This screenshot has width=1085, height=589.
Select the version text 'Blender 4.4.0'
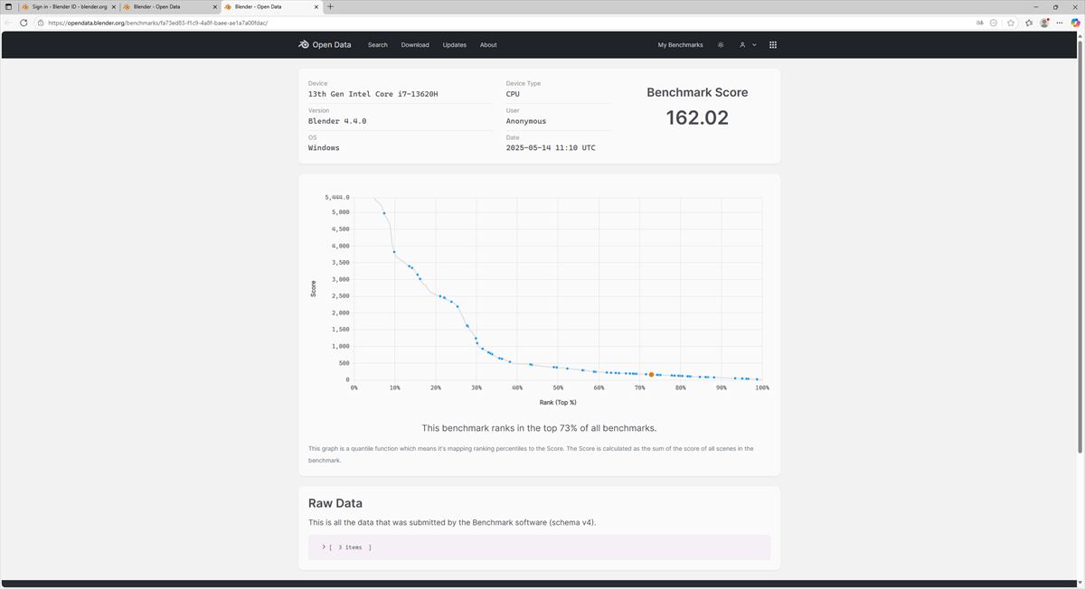pyautogui.click(x=337, y=121)
